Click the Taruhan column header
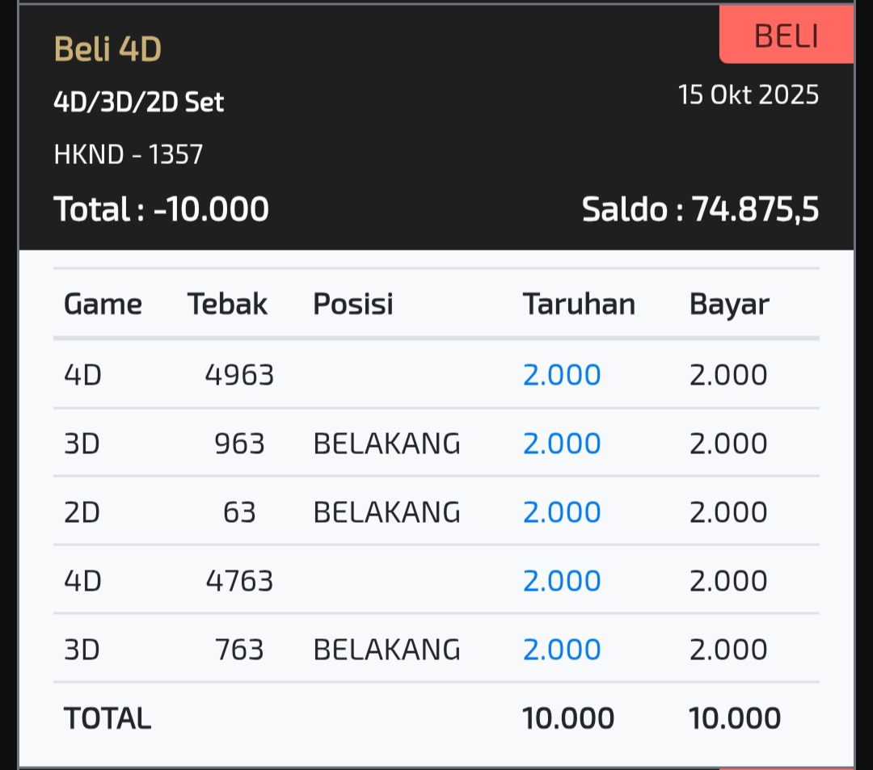The height and width of the screenshot is (770, 873). tap(579, 304)
